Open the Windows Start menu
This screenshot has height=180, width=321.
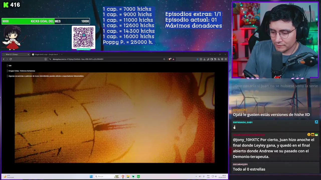pyautogui.click(x=91, y=176)
